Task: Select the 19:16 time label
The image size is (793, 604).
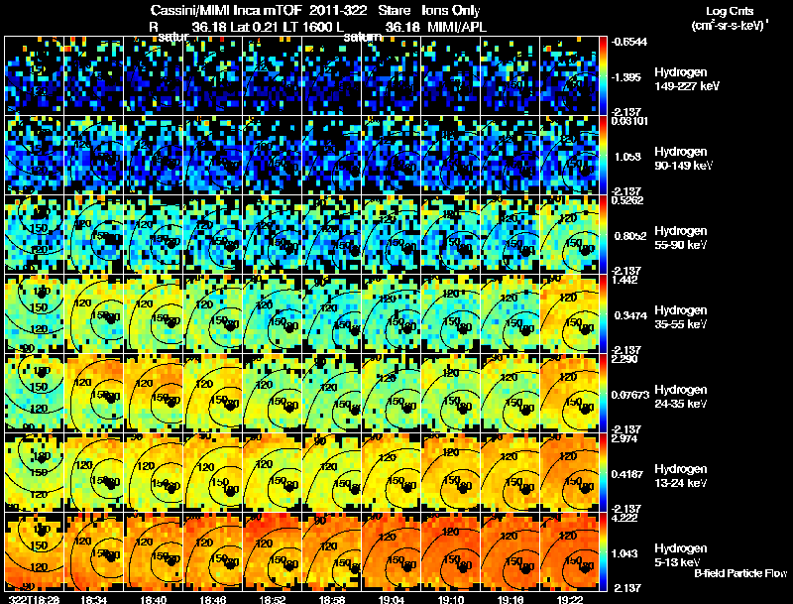Action: click(x=511, y=599)
